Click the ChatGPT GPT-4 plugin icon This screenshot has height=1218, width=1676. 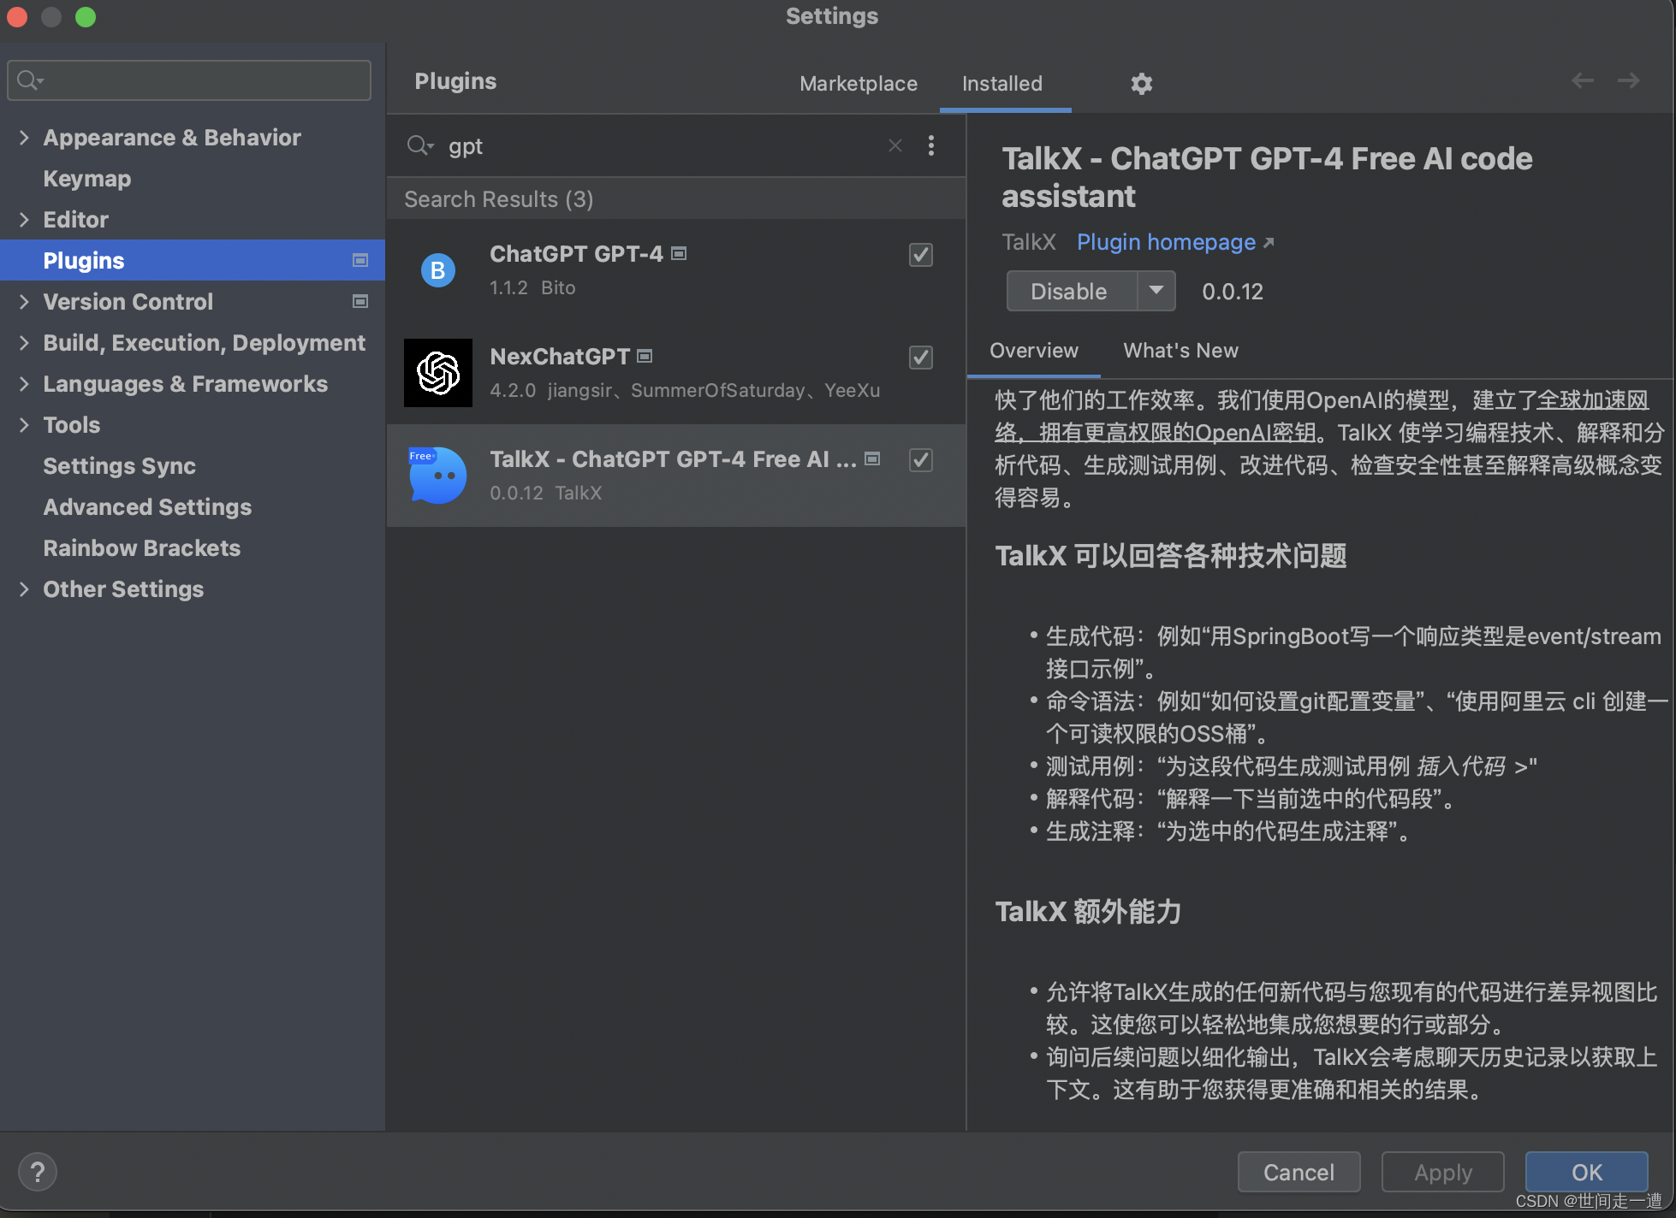coord(436,269)
